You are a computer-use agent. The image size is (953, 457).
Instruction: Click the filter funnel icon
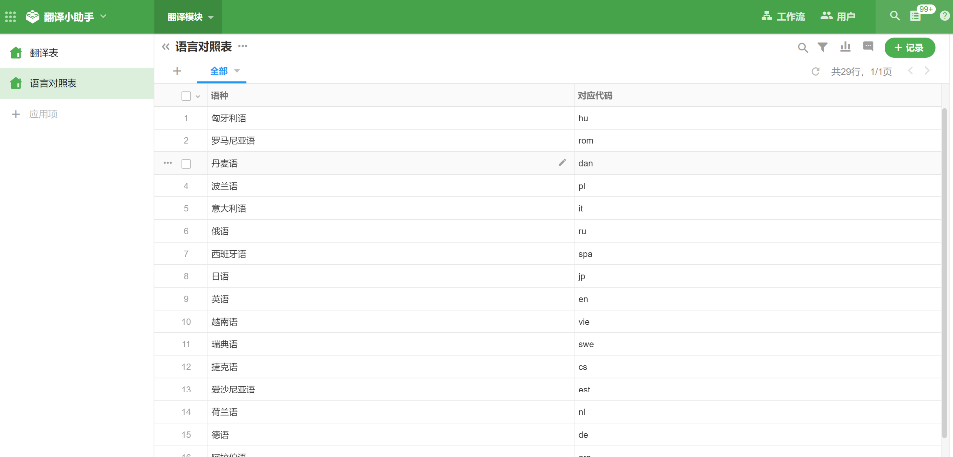click(x=822, y=47)
